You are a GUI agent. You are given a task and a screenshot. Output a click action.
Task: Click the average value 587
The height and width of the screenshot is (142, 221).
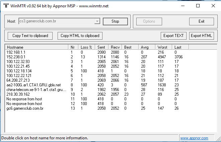(x=144, y=85)
